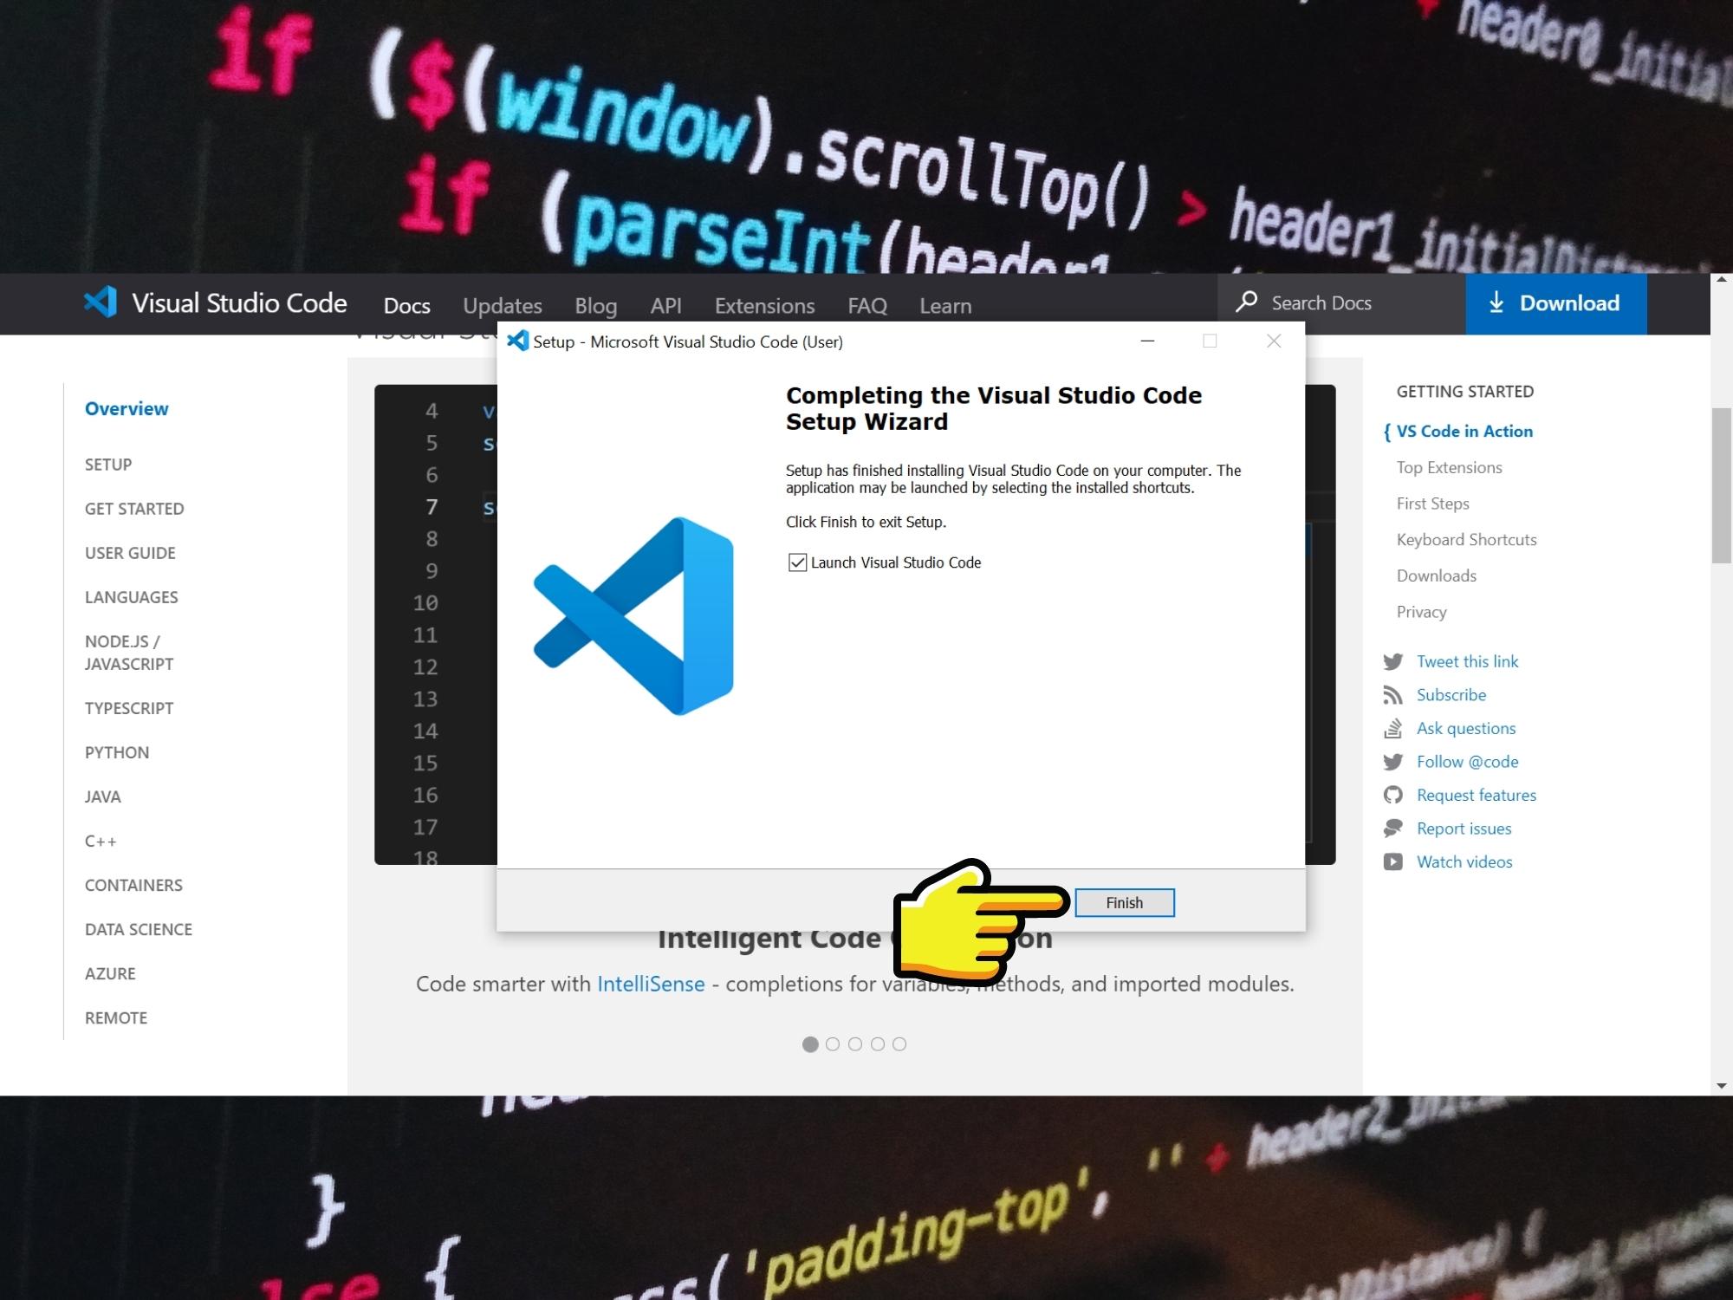Click the Visual Studio Code logo icon
Viewport: 1733px width, 1300px height.
(x=100, y=302)
